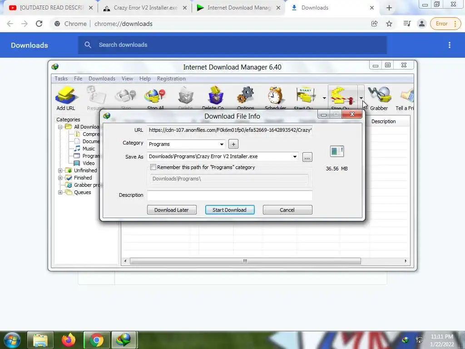The image size is (465, 349).
Task: Open the media control playlist icon in Chrome
Action: pos(407,24)
